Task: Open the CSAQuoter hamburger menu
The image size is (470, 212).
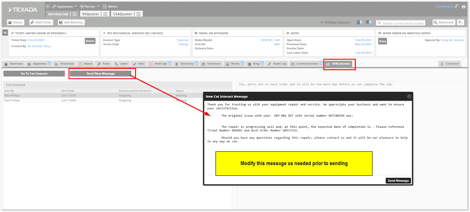Action: (138, 14)
